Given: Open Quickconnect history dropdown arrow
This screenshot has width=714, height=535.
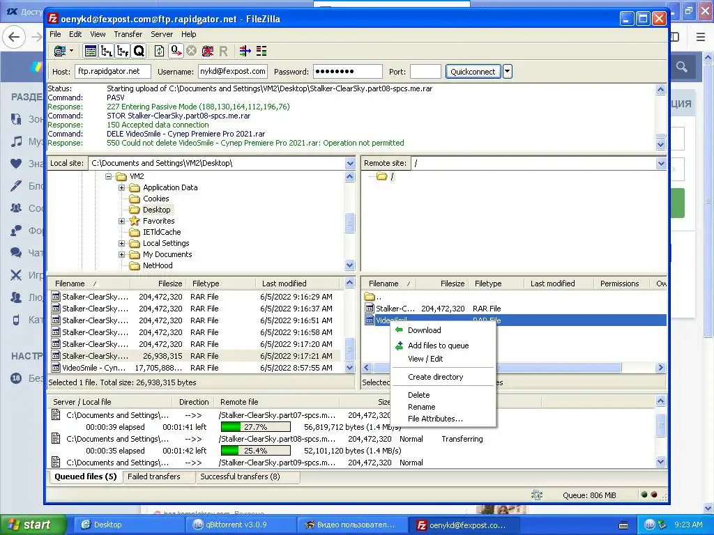Looking at the screenshot, I should (508, 72).
